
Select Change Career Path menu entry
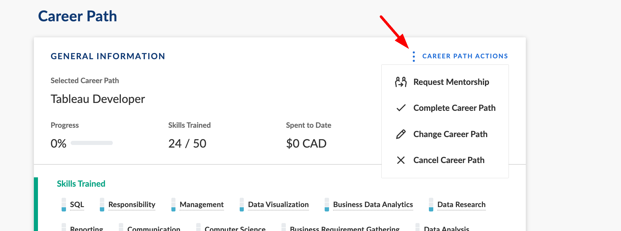tap(450, 134)
